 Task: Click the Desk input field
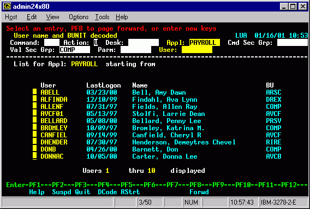pos(144,42)
